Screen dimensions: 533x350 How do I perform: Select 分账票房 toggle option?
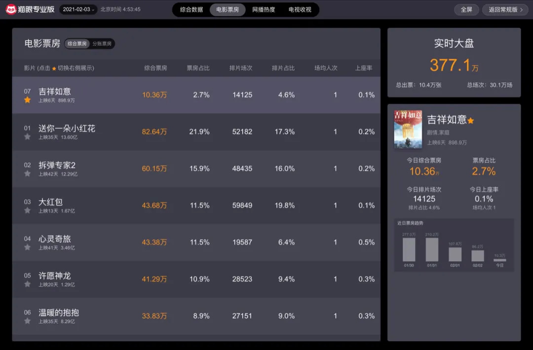[x=102, y=44]
